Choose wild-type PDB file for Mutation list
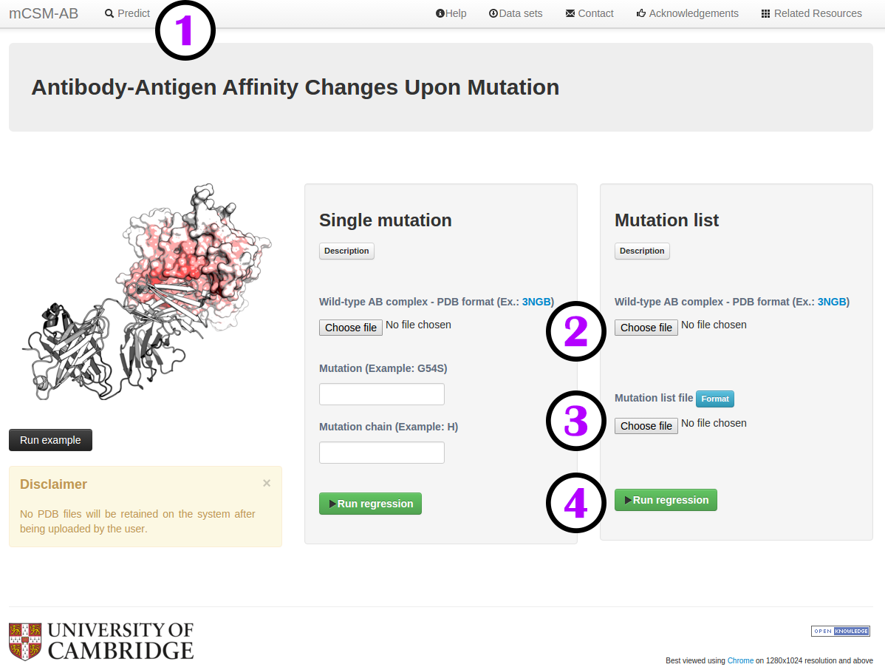 [x=646, y=328]
